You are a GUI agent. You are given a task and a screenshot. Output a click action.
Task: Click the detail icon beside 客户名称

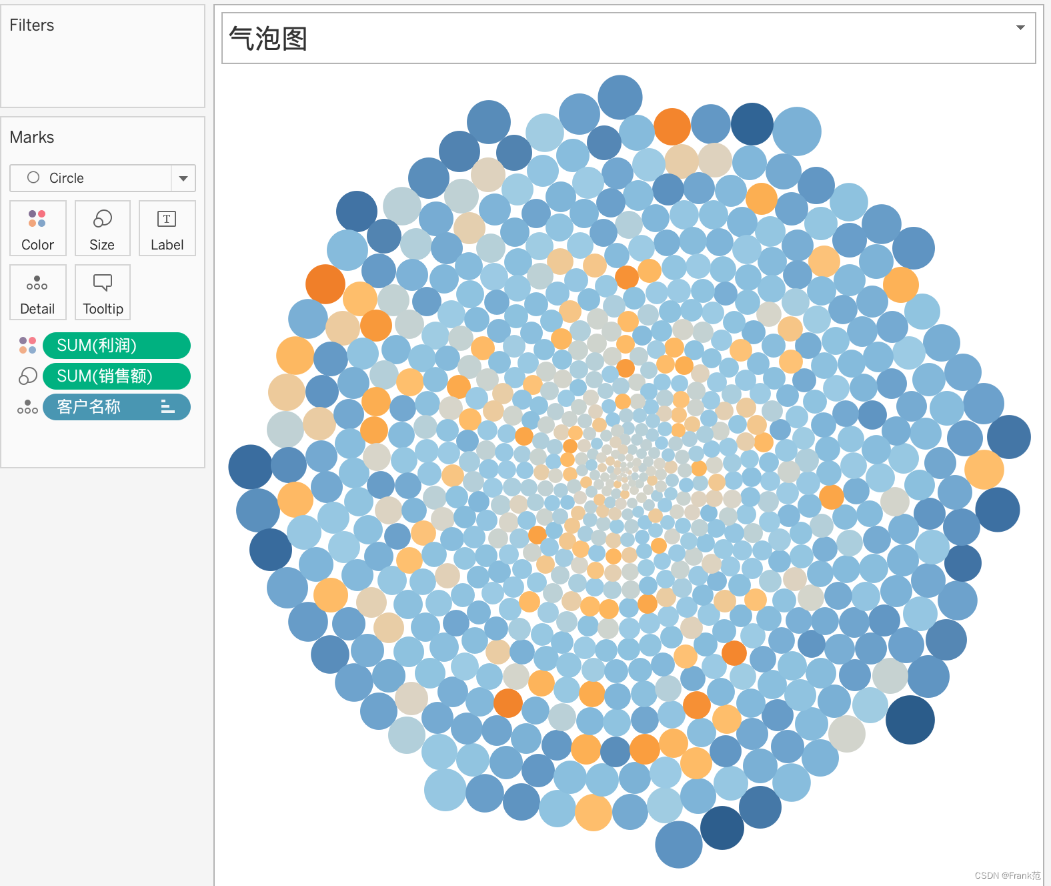27,407
